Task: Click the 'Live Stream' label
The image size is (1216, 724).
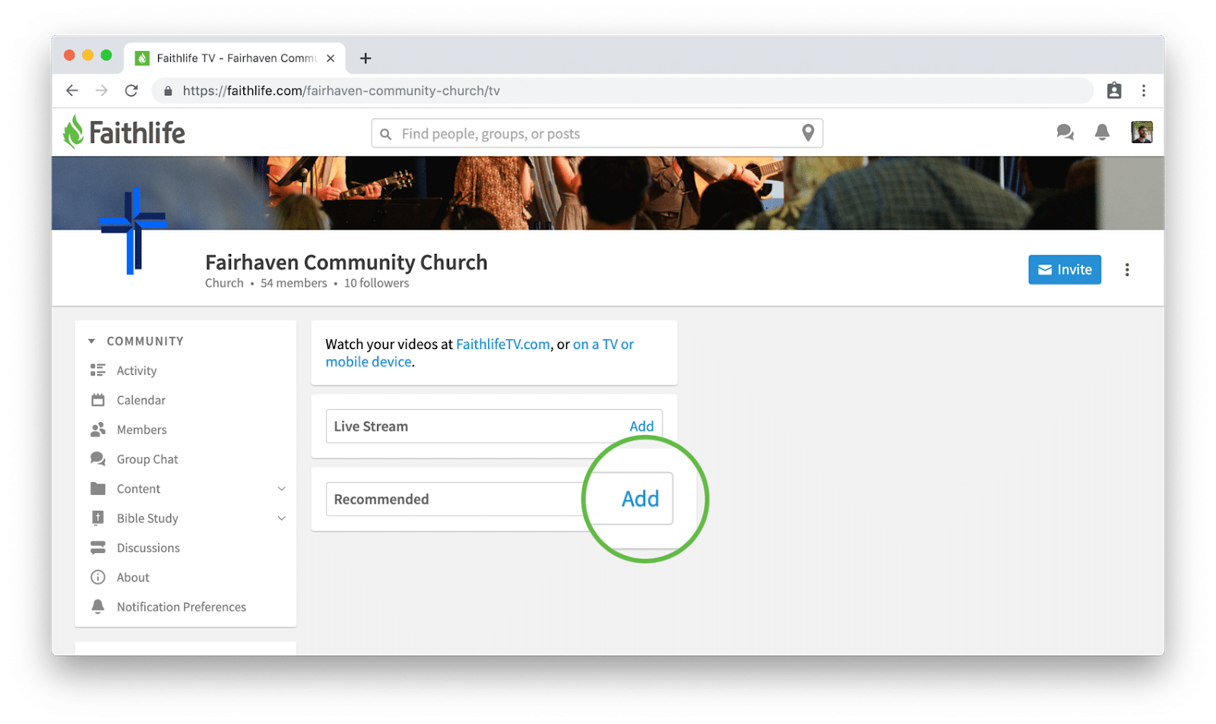Action: 371,427
